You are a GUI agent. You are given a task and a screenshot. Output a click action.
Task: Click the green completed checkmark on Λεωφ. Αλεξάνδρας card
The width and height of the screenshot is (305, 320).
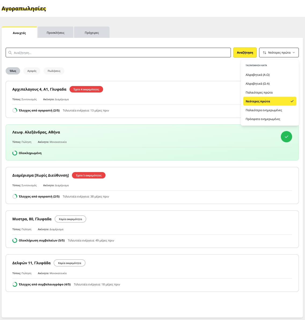coord(286,137)
